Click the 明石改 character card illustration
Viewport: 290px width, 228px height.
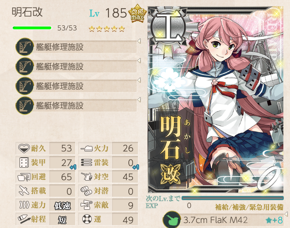point(216,100)
